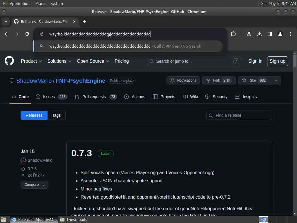
Task: Select the SearXNG search suggestion
Action: 128,46
